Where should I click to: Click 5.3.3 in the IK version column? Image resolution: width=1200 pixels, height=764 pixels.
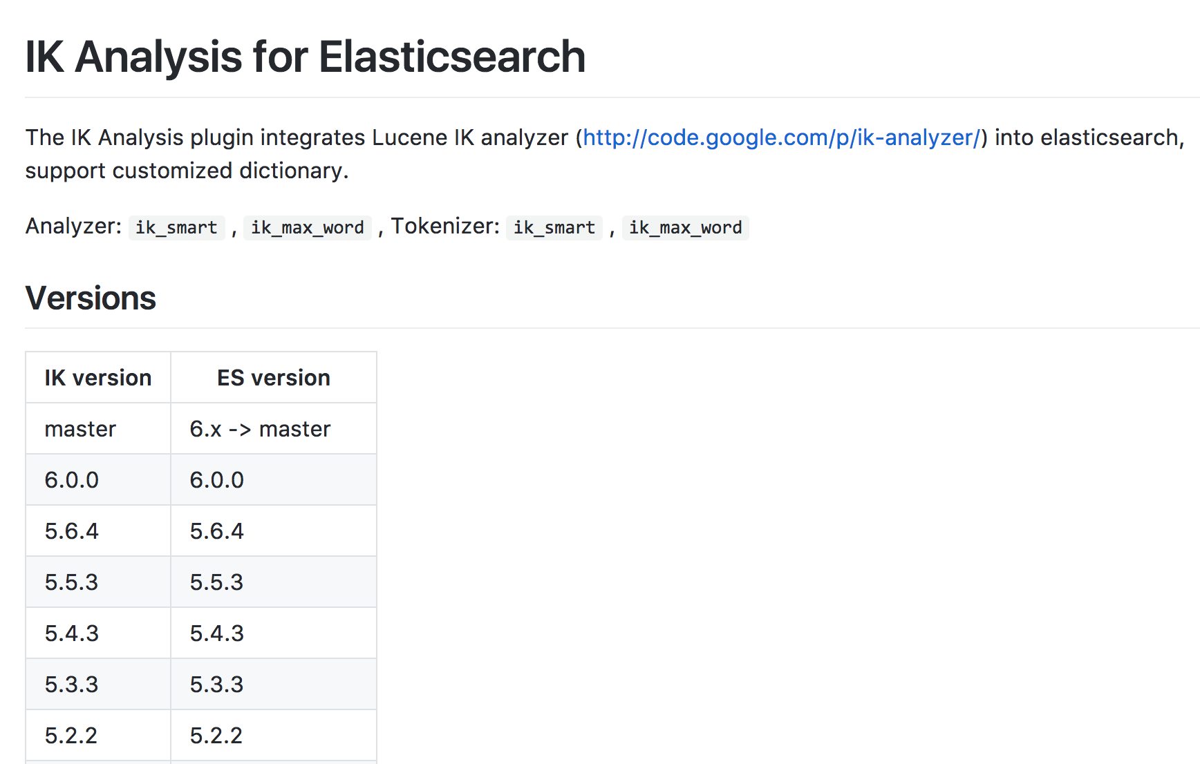click(98, 685)
